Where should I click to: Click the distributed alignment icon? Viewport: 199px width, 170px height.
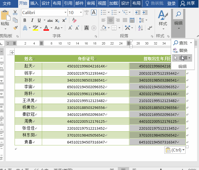tap(132, 20)
